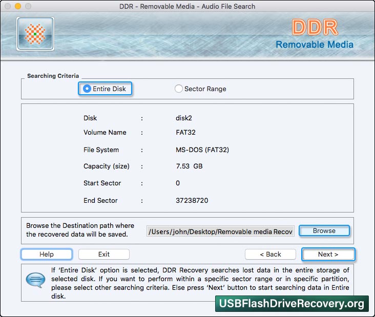Select the Entire Disk radio button

[87, 89]
